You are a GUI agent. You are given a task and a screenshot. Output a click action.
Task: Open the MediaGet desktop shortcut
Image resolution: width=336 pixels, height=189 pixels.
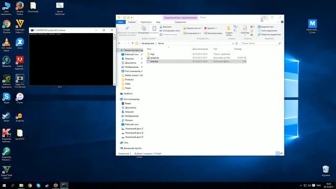[7, 61]
